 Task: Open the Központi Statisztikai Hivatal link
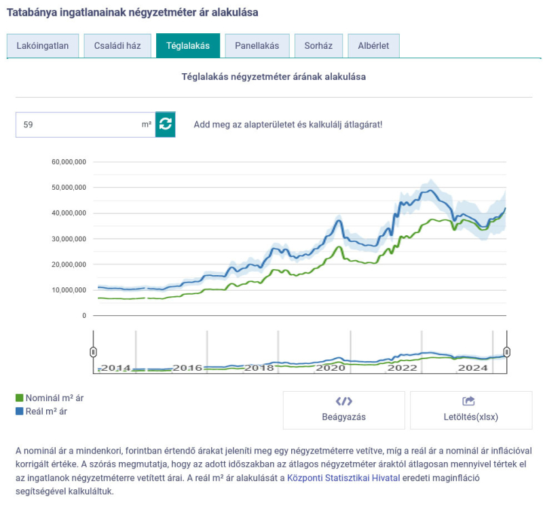click(x=341, y=478)
